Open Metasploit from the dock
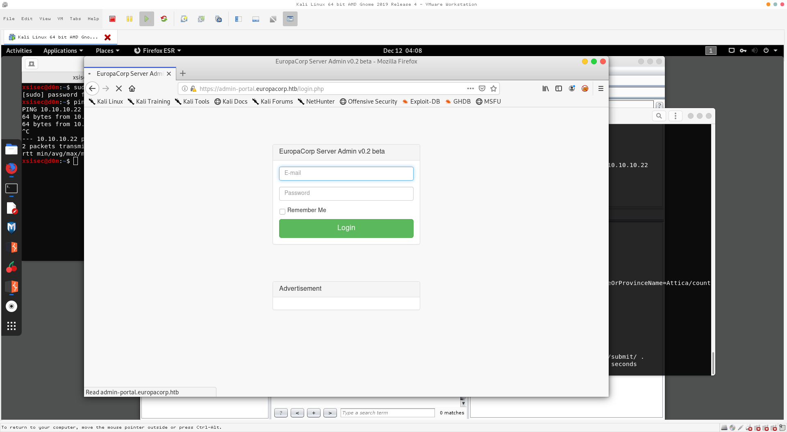 point(11,228)
